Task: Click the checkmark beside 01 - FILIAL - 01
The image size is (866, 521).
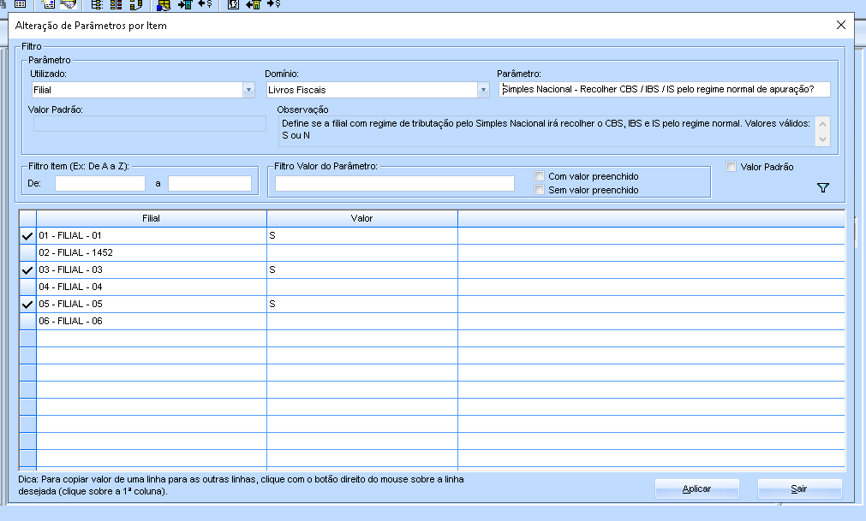Action: [27, 235]
